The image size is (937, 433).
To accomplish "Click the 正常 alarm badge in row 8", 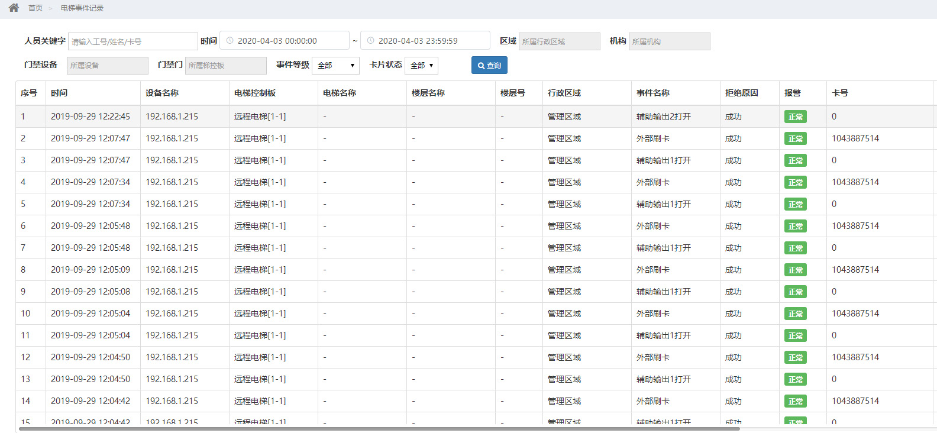I will tap(795, 270).
